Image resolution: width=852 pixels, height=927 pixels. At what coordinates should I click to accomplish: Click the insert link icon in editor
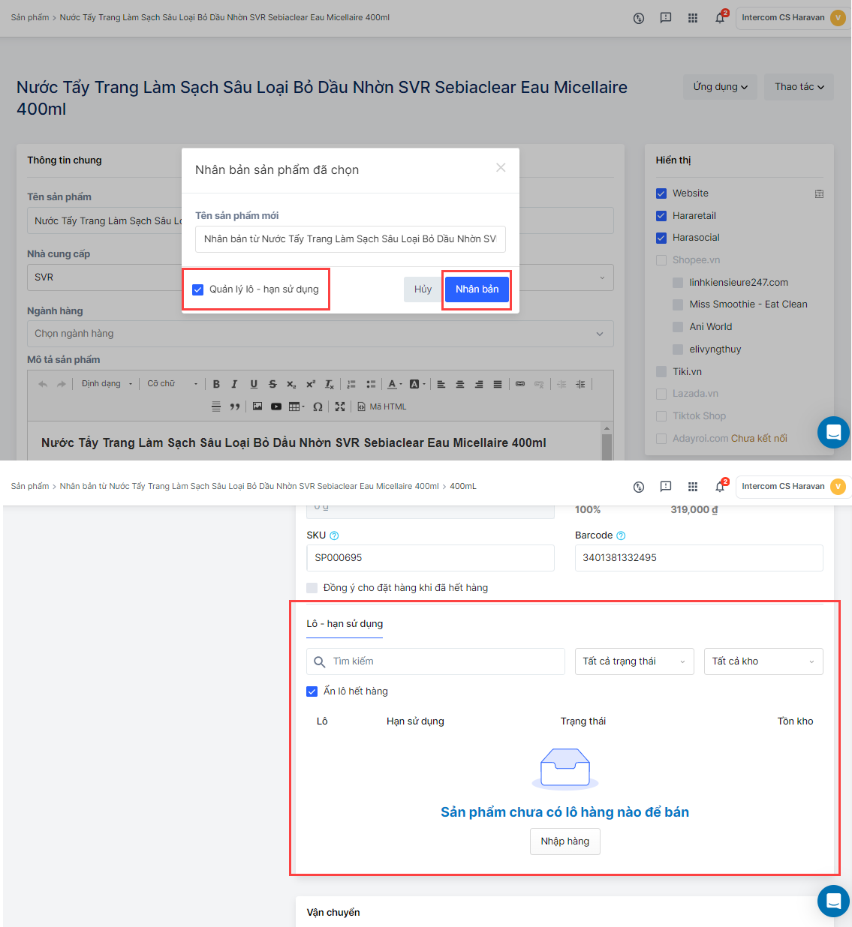point(520,384)
